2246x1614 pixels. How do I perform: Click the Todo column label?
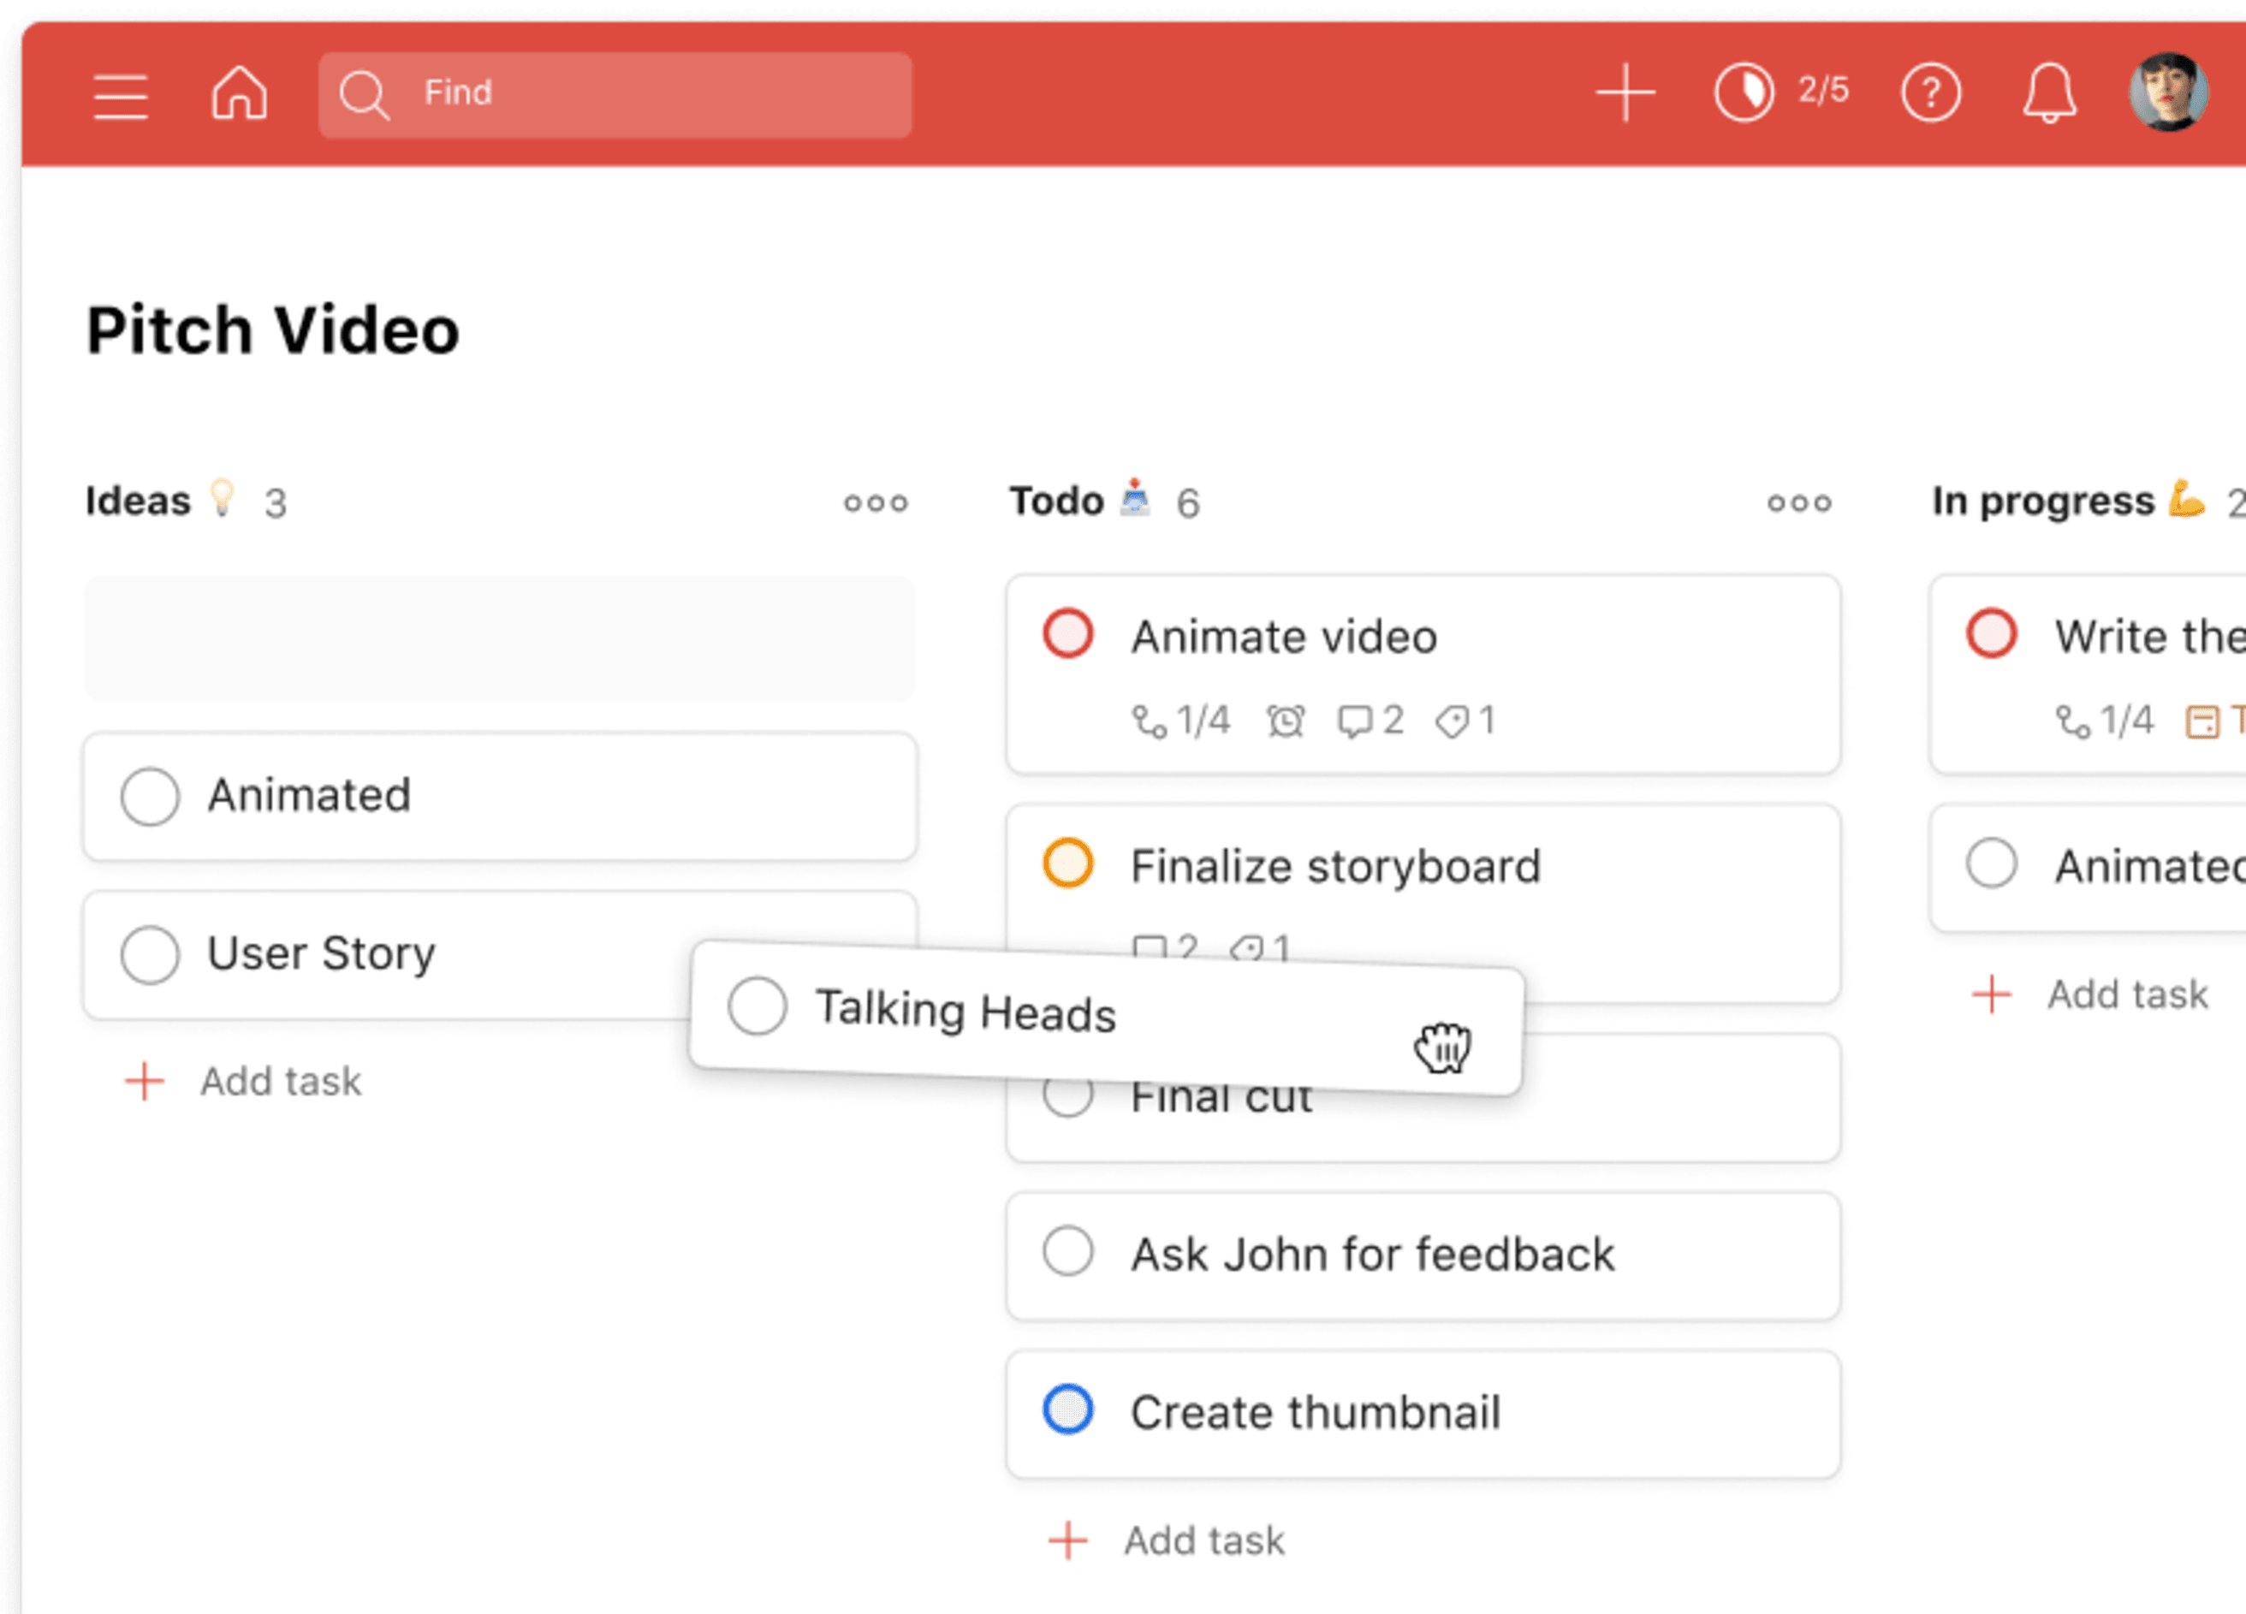click(x=1054, y=501)
